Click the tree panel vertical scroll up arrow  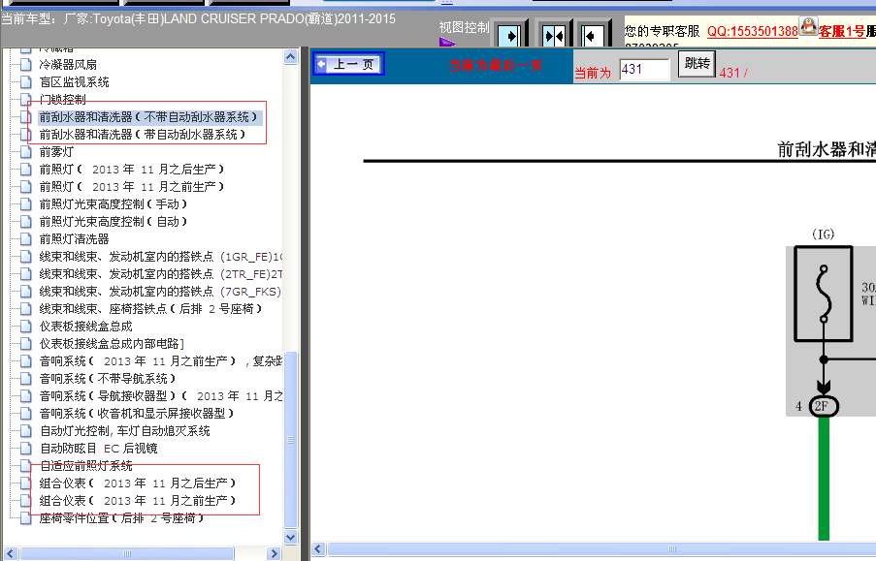point(290,57)
